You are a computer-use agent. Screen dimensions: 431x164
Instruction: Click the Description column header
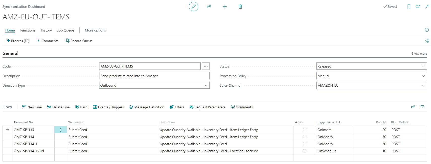[167, 122]
